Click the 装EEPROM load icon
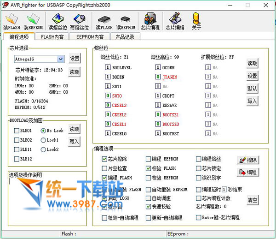 (x=33, y=22)
